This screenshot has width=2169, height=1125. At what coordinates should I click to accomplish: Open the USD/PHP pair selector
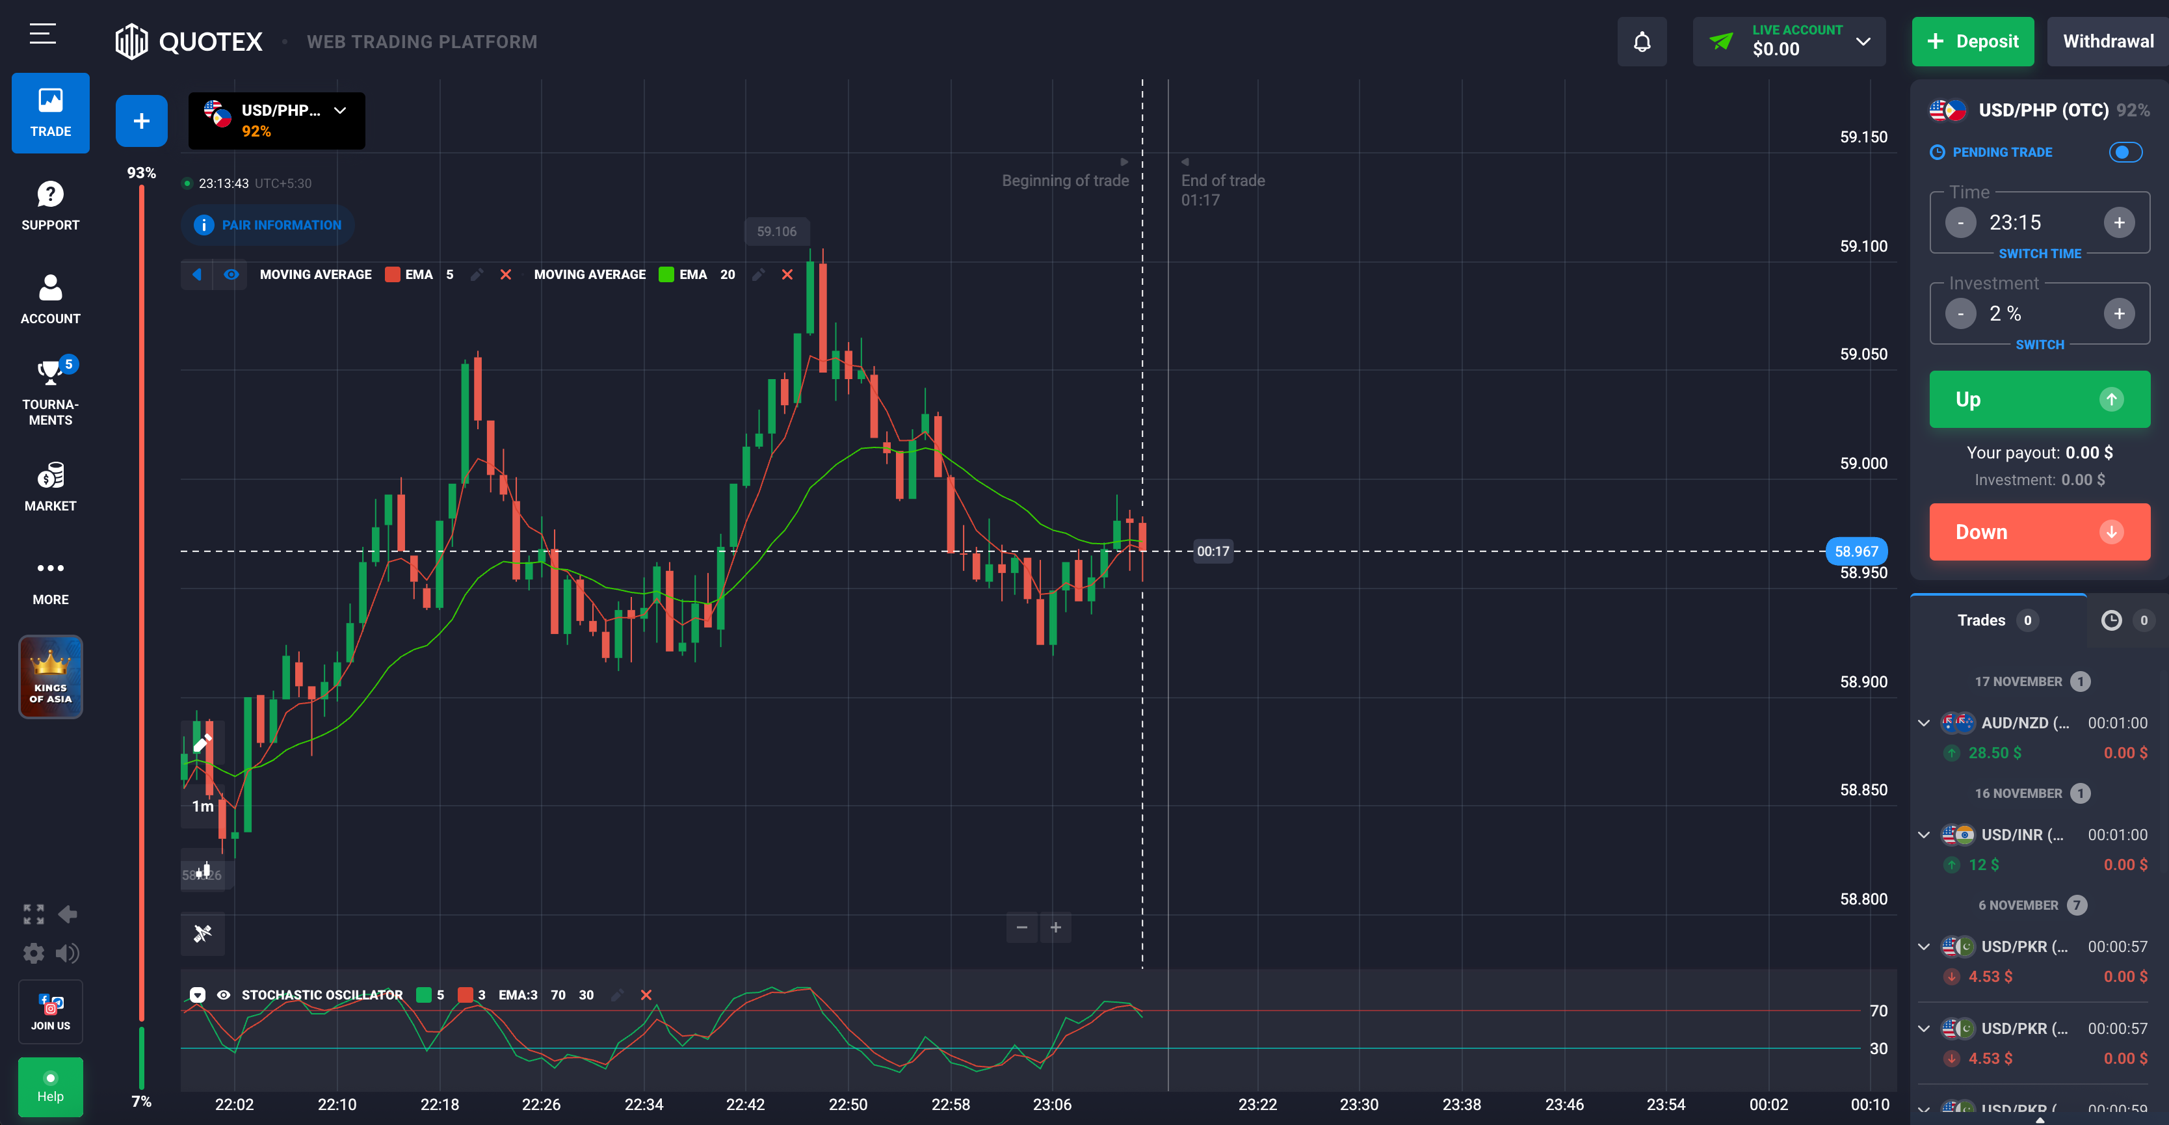pos(276,120)
